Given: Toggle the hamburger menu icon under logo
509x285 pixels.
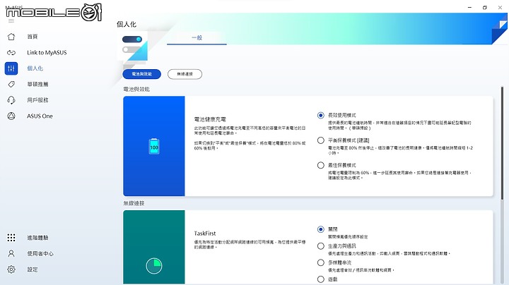Looking at the screenshot, I should [x=11, y=20].
